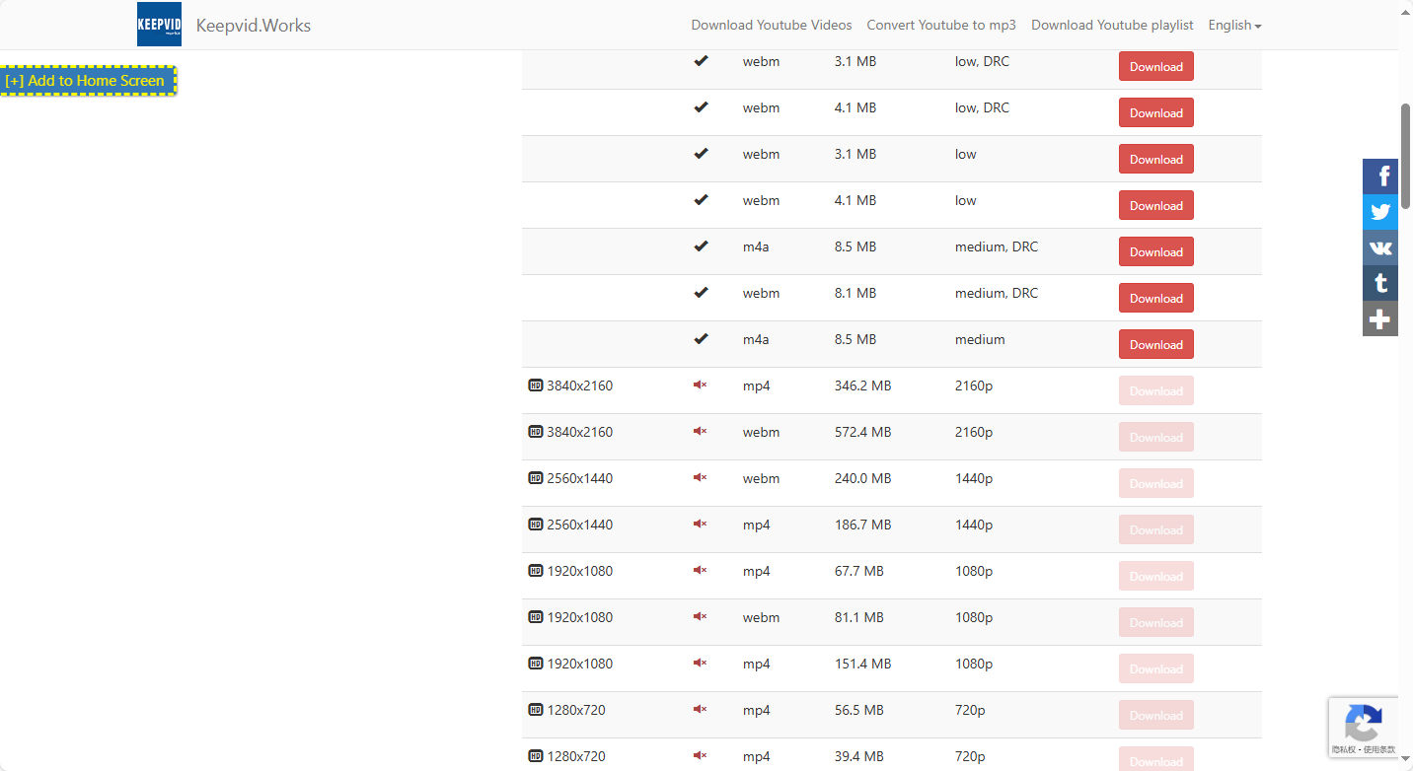Go to Download Youtube playlist page
Image resolution: width=1413 pixels, height=771 pixels.
coord(1112,25)
